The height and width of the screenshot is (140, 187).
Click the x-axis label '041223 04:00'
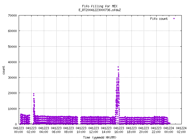click(x=44, y=130)
